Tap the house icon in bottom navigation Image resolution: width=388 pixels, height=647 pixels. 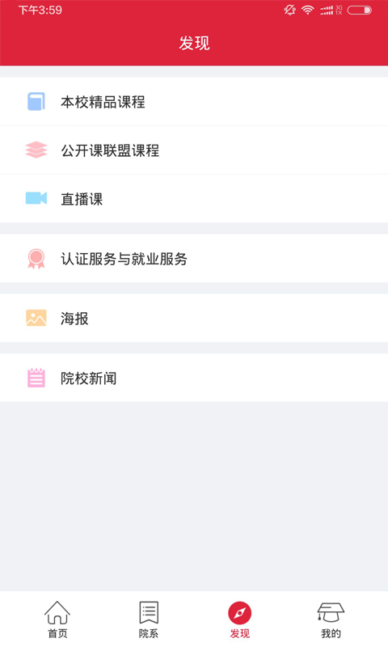click(x=57, y=612)
